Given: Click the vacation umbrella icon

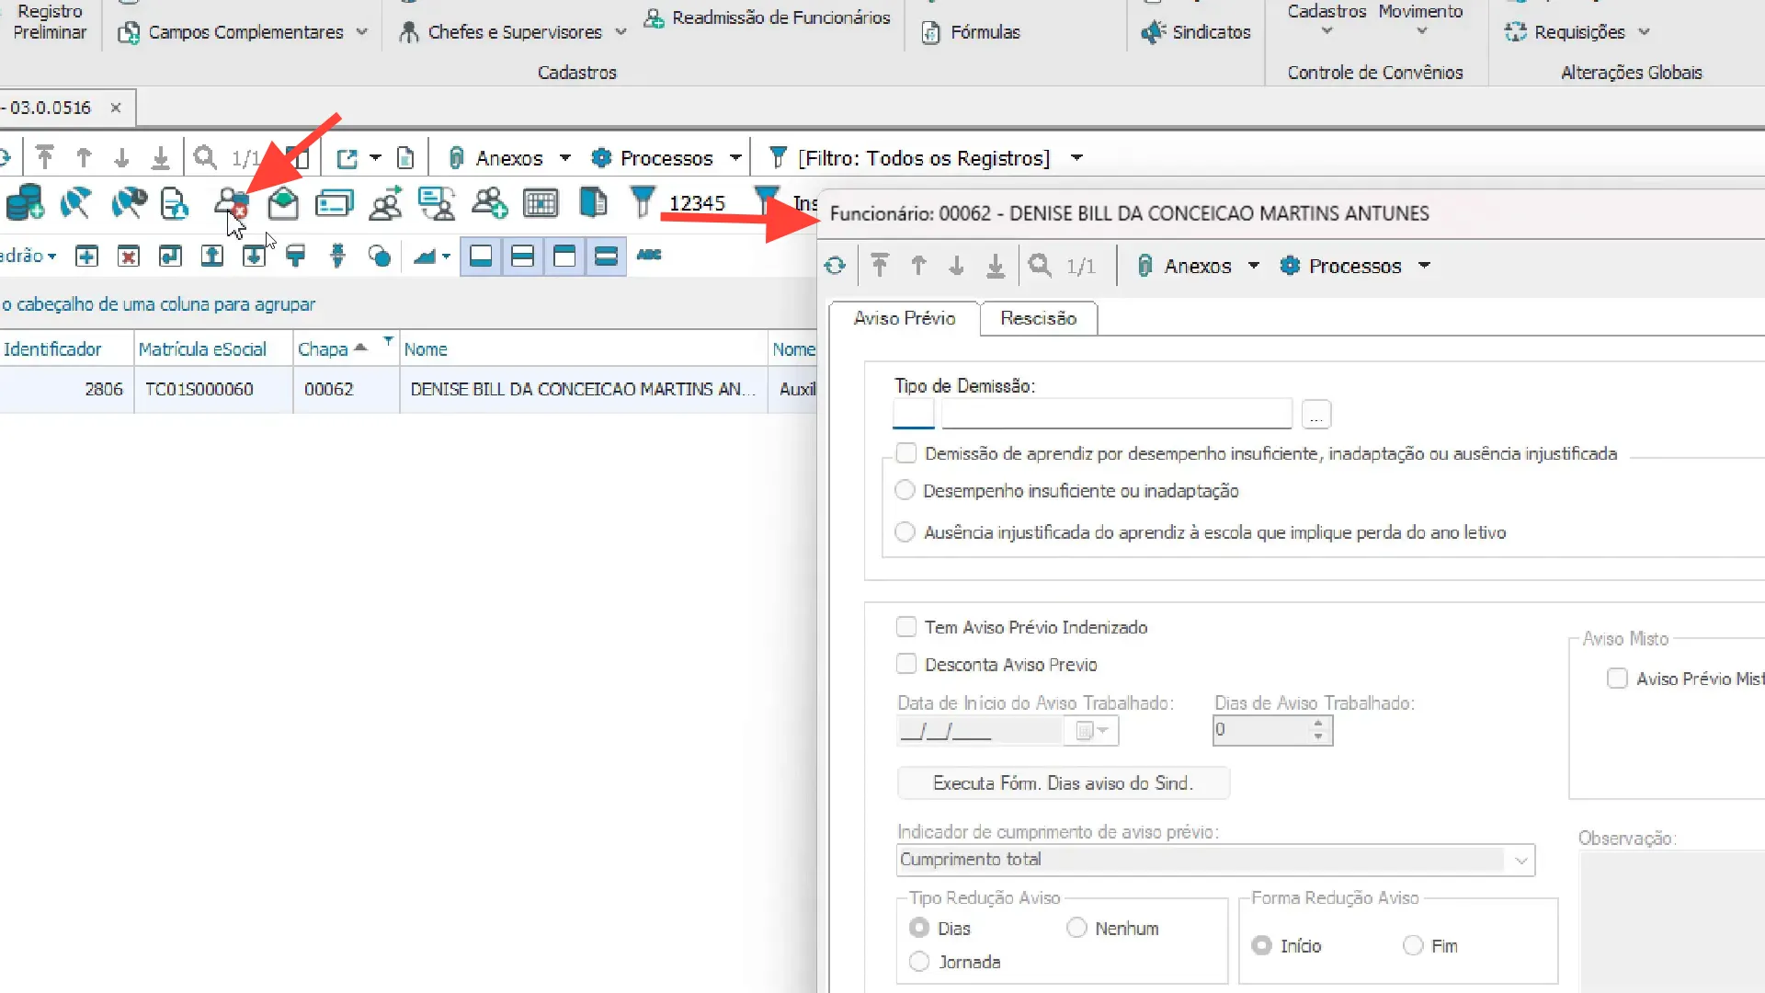Looking at the screenshot, I should [75, 203].
